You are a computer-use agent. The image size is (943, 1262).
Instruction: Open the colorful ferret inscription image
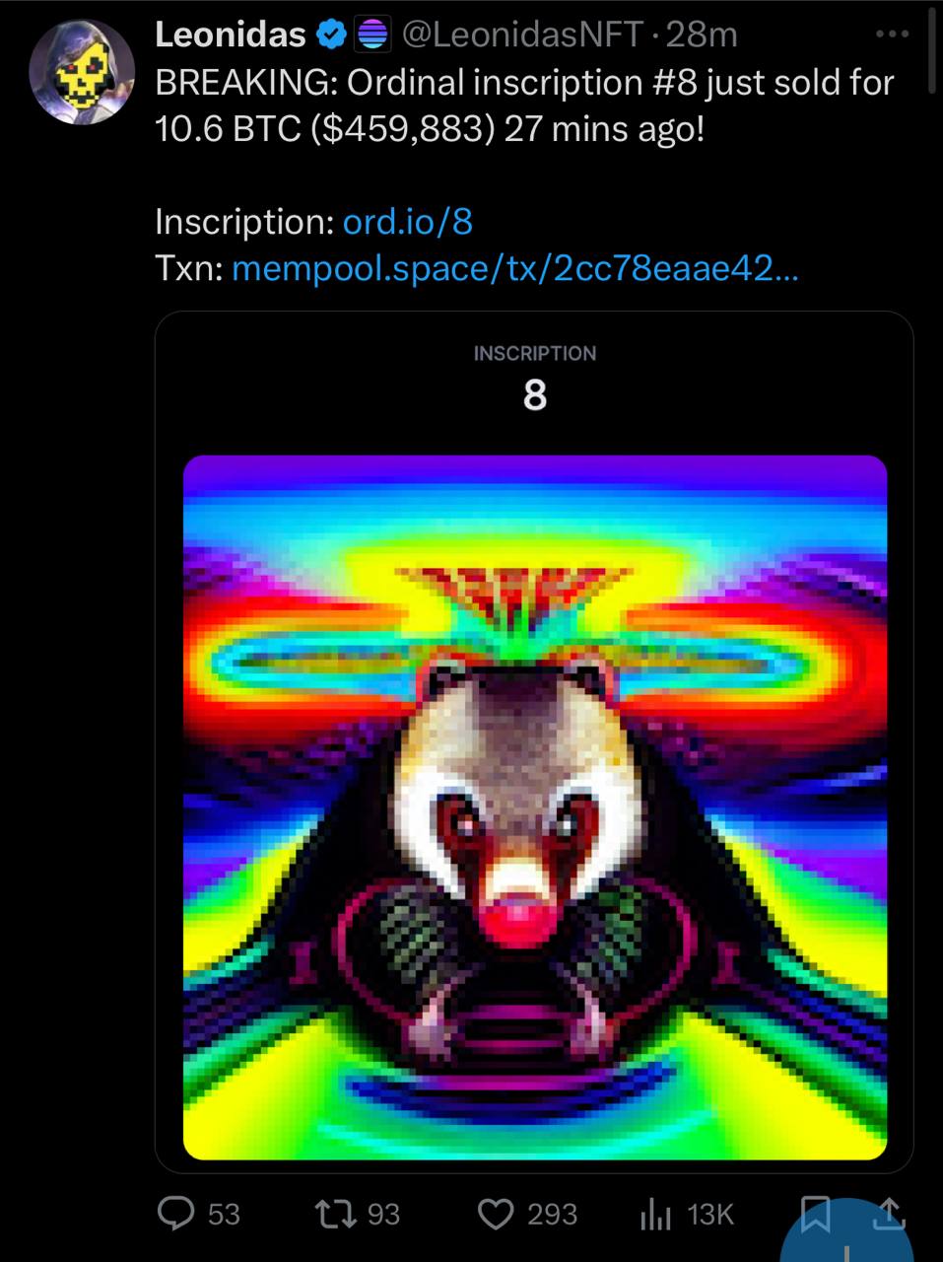coord(535,807)
